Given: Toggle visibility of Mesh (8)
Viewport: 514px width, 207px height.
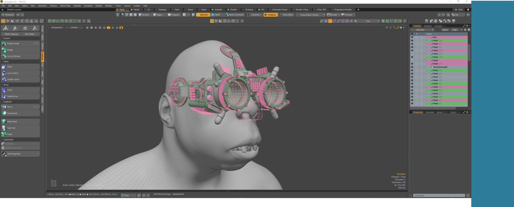Looking at the screenshot, I should coord(412,104).
